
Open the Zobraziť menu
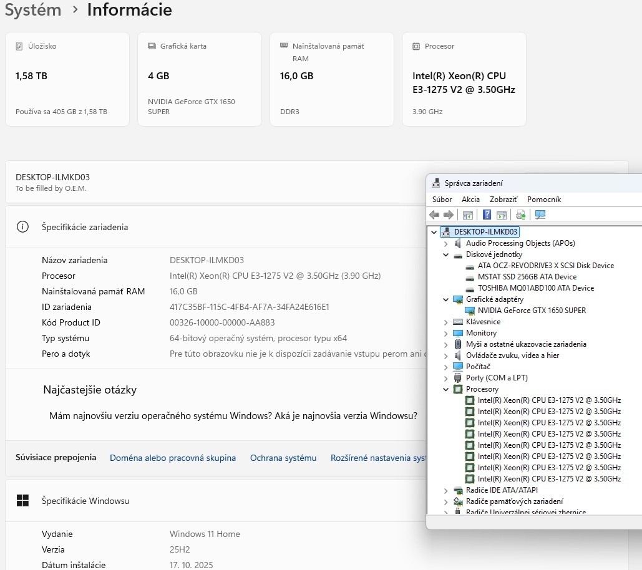point(503,200)
